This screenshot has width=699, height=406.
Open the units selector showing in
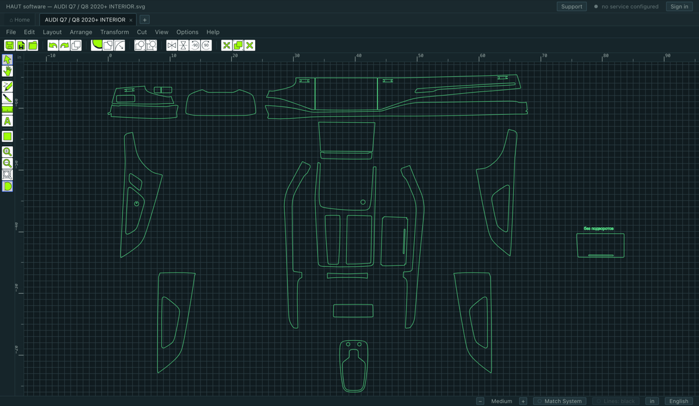[x=652, y=401]
